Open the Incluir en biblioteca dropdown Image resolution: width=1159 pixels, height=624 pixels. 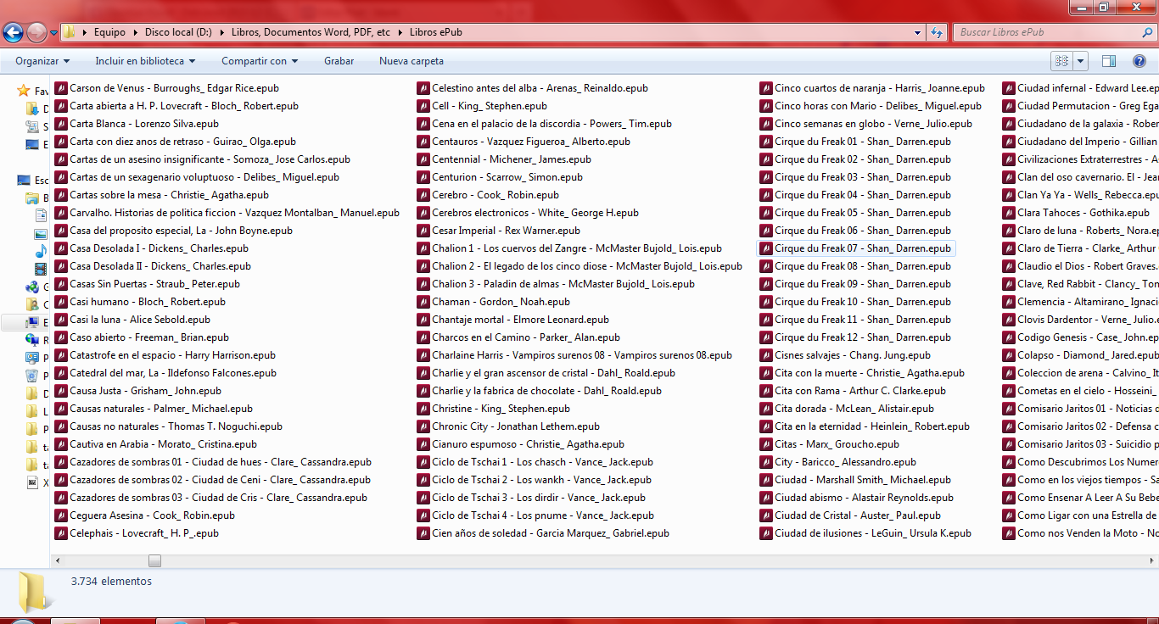[x=145, y=61]
